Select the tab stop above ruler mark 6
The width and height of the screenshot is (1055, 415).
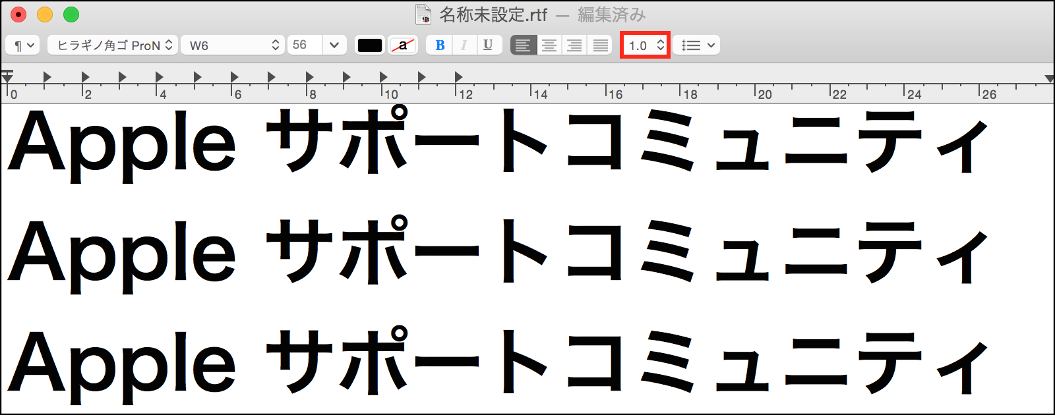click(x=234, y=77)
